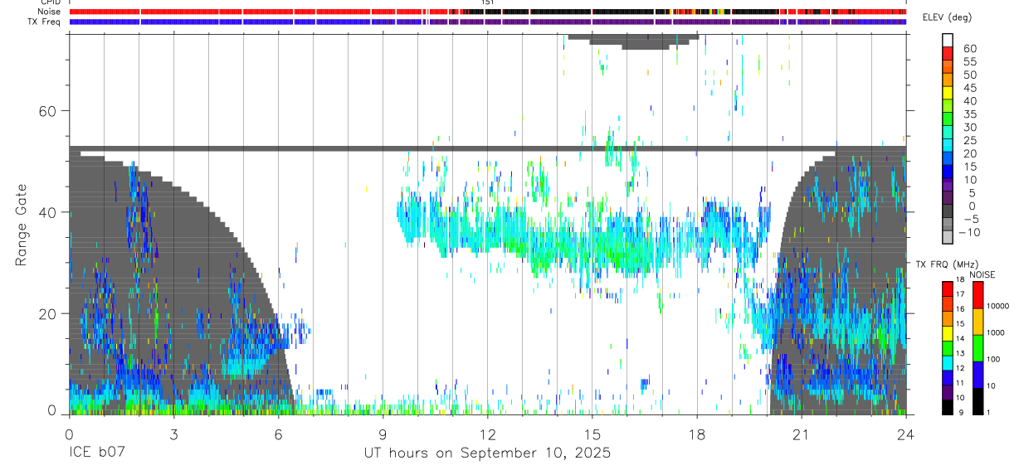Screen dimensions: 1019x470
Task: Click the 45 tick label on ELEV color bar
Action: coord(969,88)
